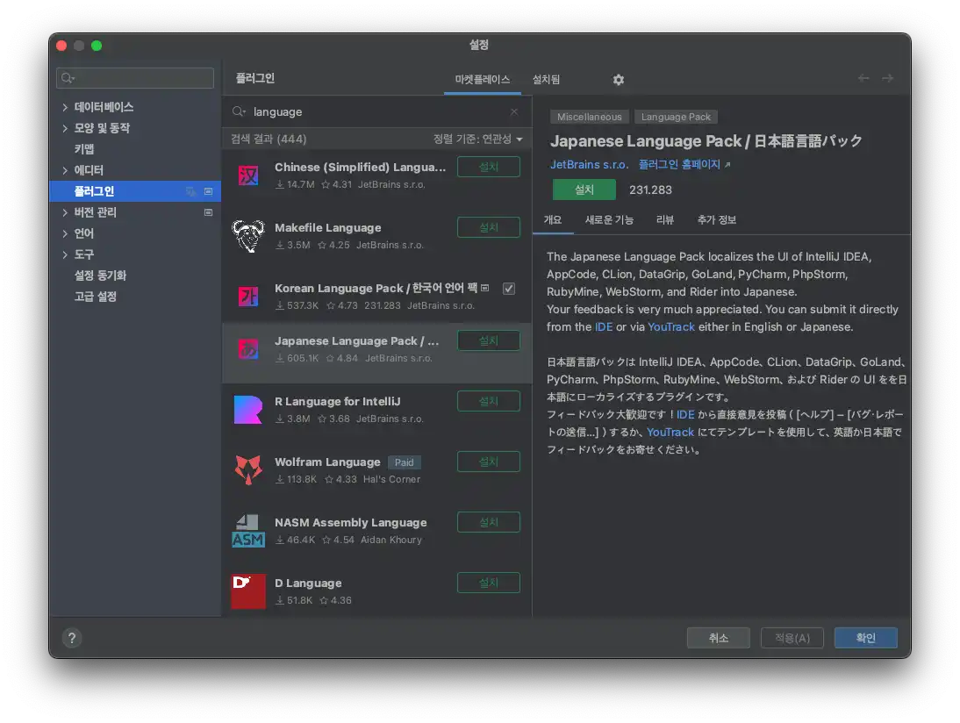Click the 검색 결과 (444) count label
The height and width of the screenshot is (723, 960).
[269, 139]
